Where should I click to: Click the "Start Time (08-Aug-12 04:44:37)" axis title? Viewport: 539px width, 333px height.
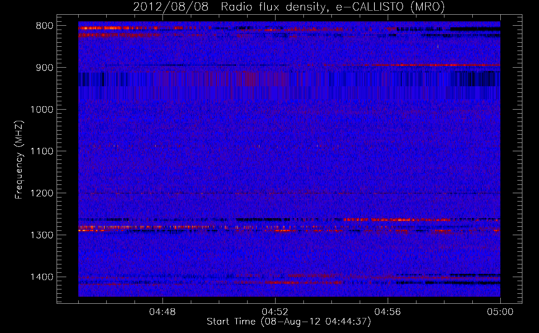(289, 322)
